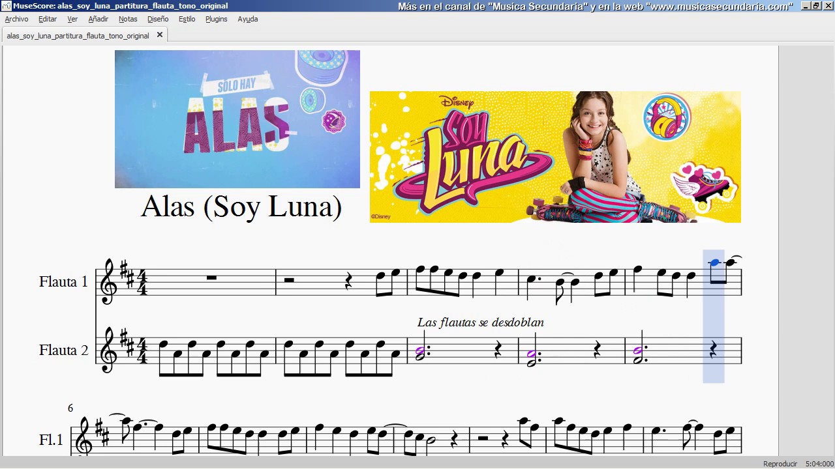This screenshot has width=835, height=469.
Task: Click the Reproducir status label
Action: coord(780,464)
